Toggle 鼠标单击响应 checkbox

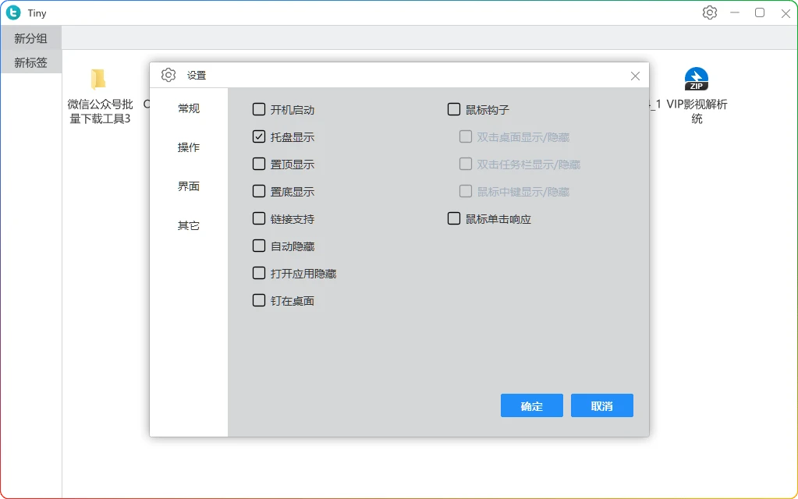[x=454, y=219]
